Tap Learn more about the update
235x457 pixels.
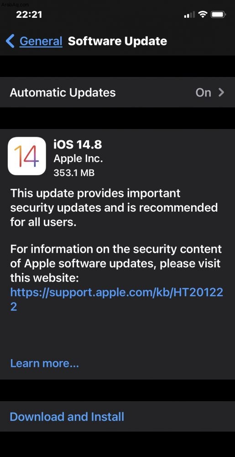45,363
